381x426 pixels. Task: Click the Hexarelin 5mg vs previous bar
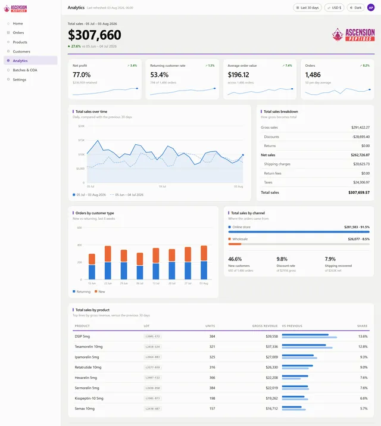[x=295, y=377]
